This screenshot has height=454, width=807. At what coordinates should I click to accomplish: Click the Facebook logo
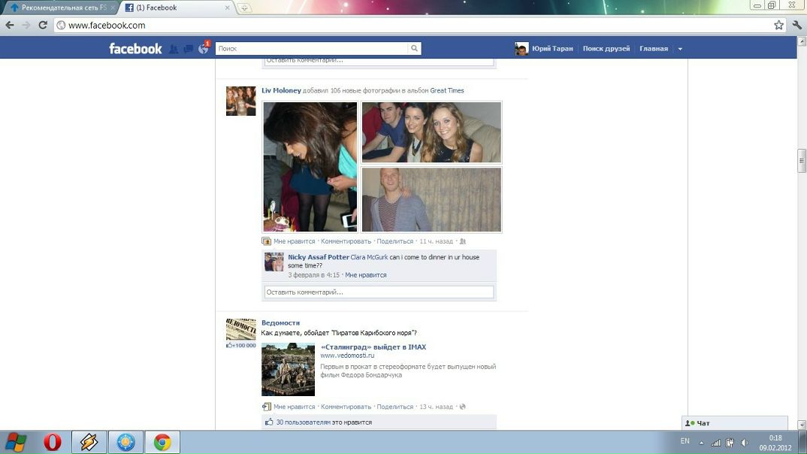click(x=135, y=49)
